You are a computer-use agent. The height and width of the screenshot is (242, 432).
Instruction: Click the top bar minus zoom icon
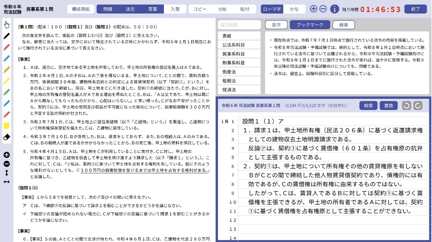tap(323, 9)
